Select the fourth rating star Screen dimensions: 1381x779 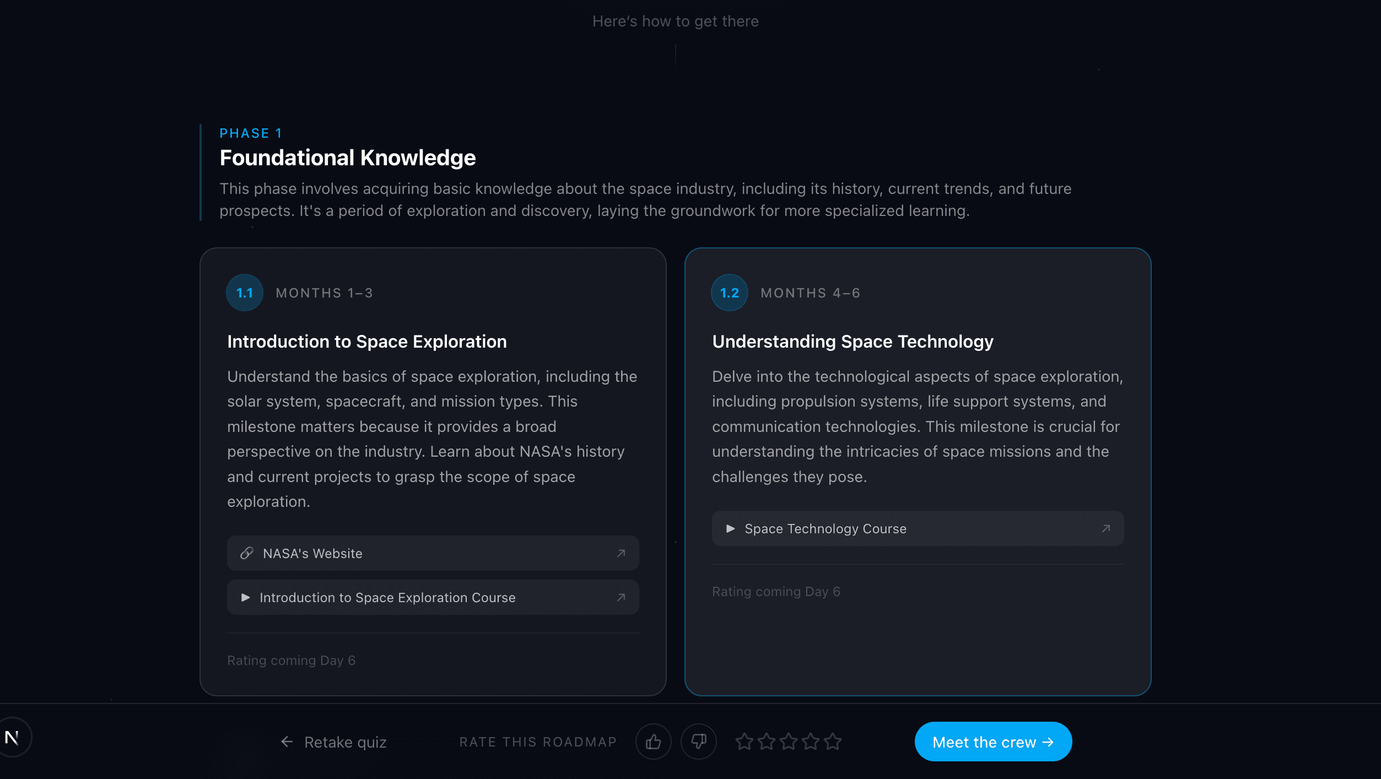tap(810, 742)
